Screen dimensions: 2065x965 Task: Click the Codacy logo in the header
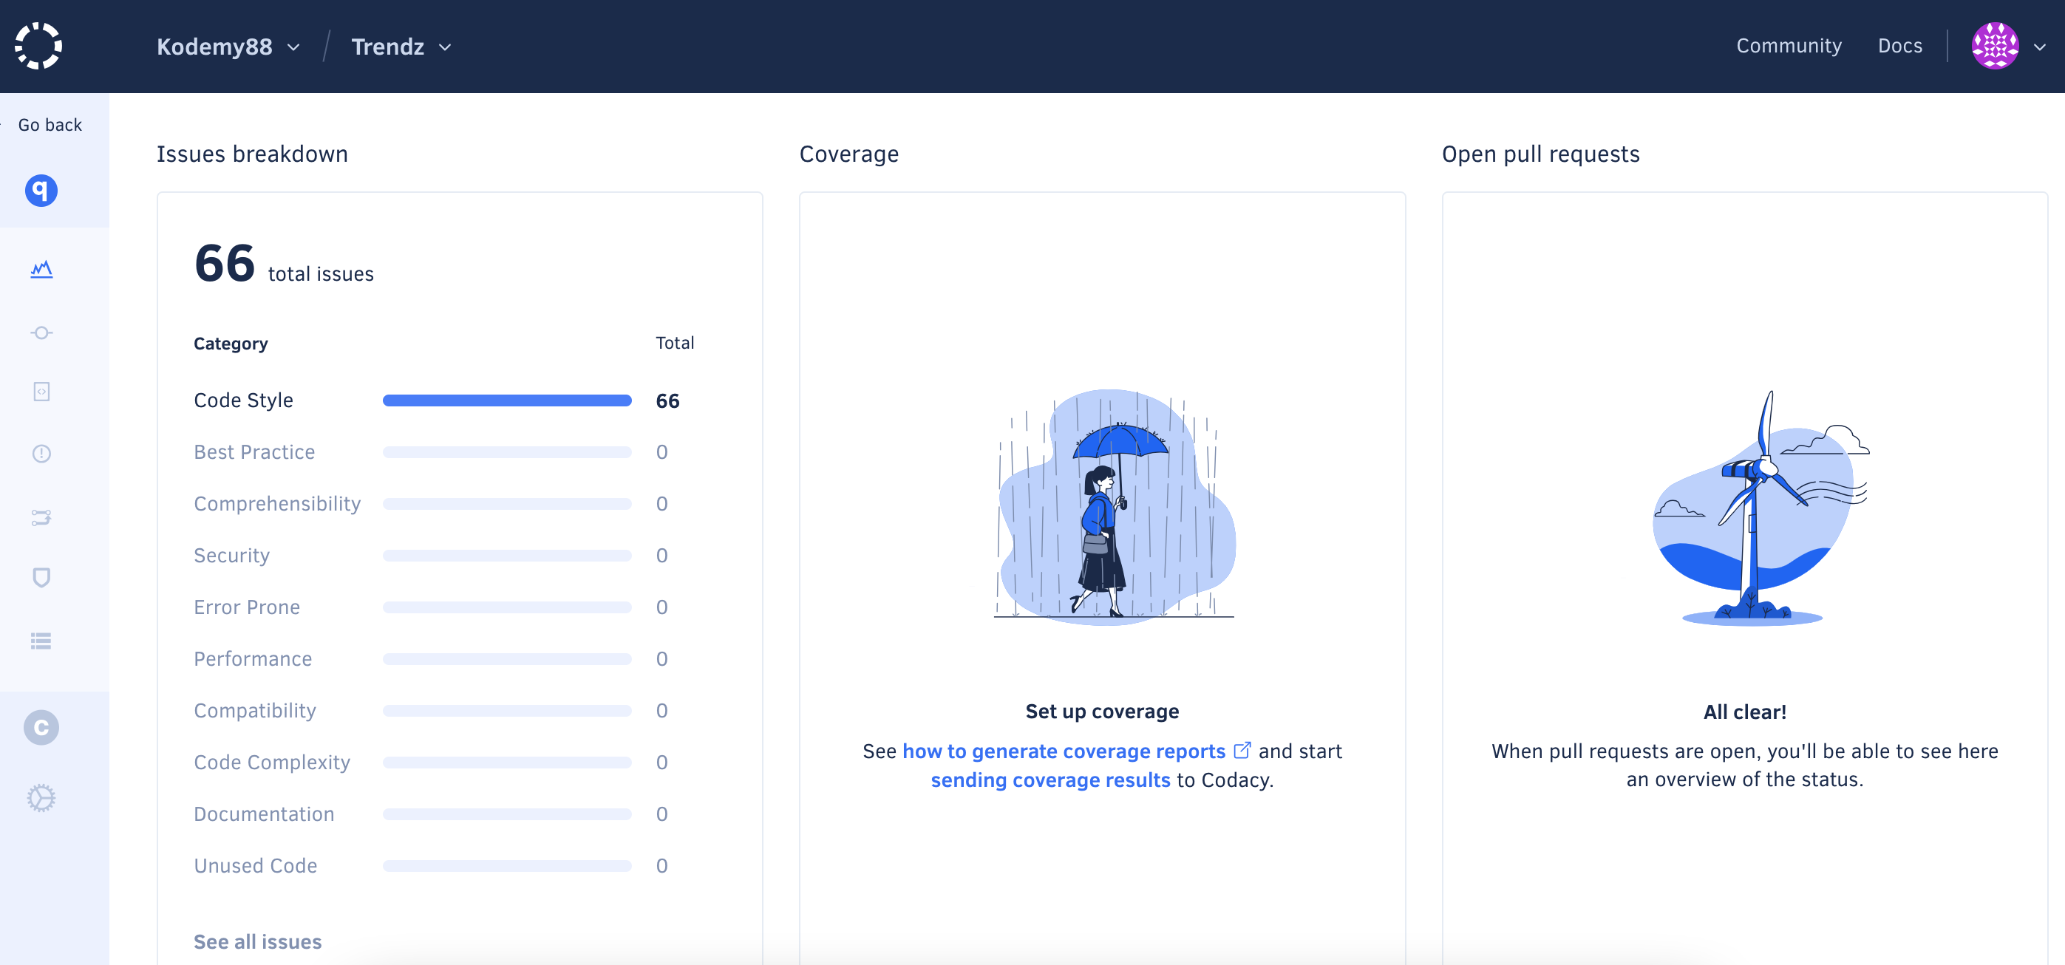(x=38, y=46)
